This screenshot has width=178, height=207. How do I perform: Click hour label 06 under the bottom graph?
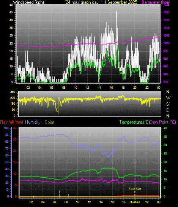[x=54, y=202]
